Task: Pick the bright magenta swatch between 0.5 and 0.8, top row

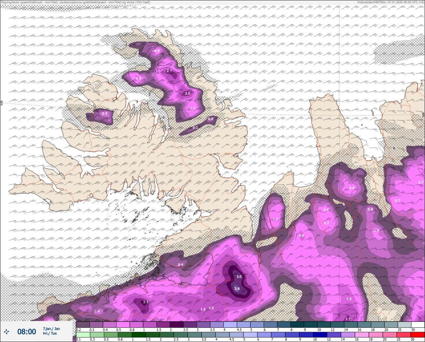Action: [123, 324]
